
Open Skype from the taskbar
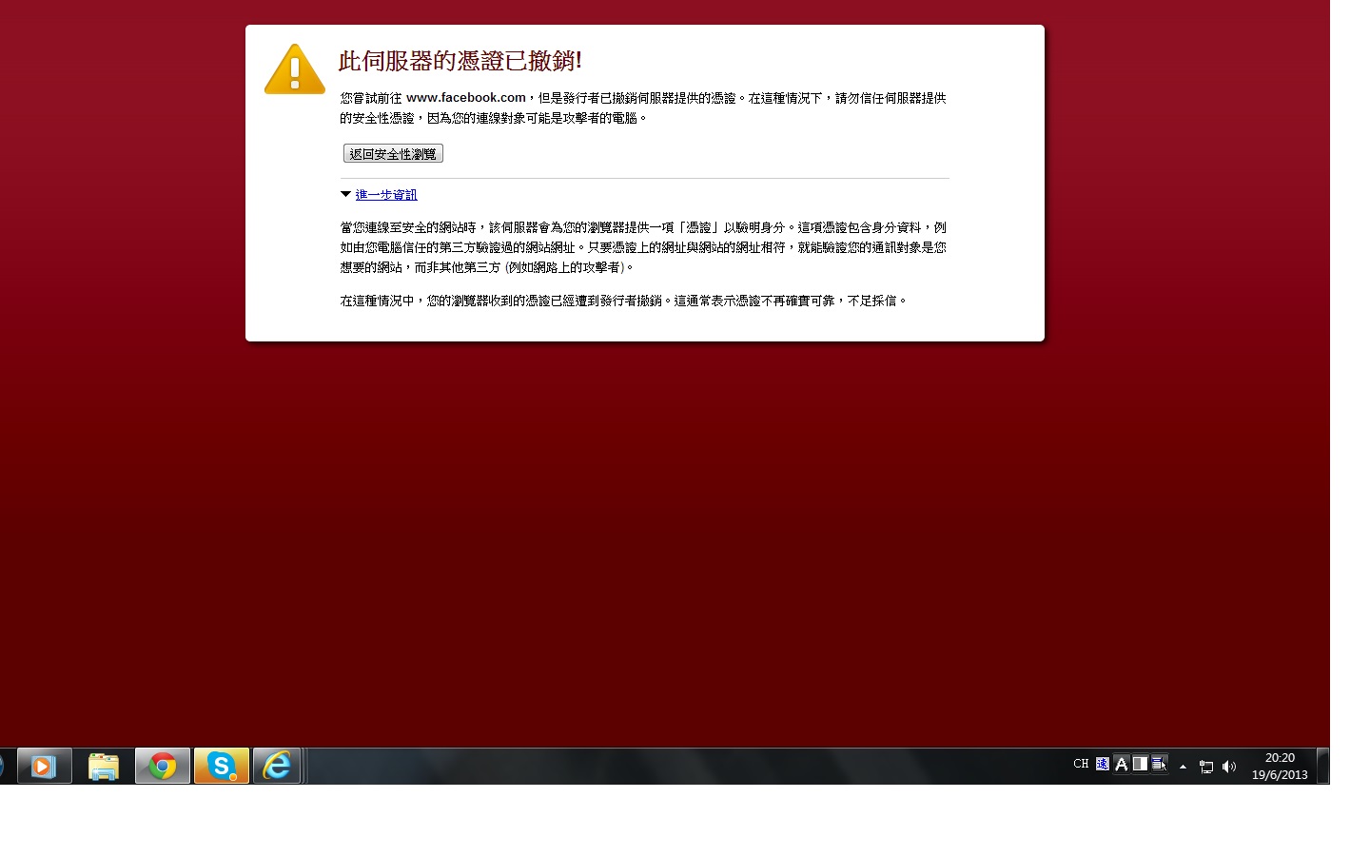[222, 766]
